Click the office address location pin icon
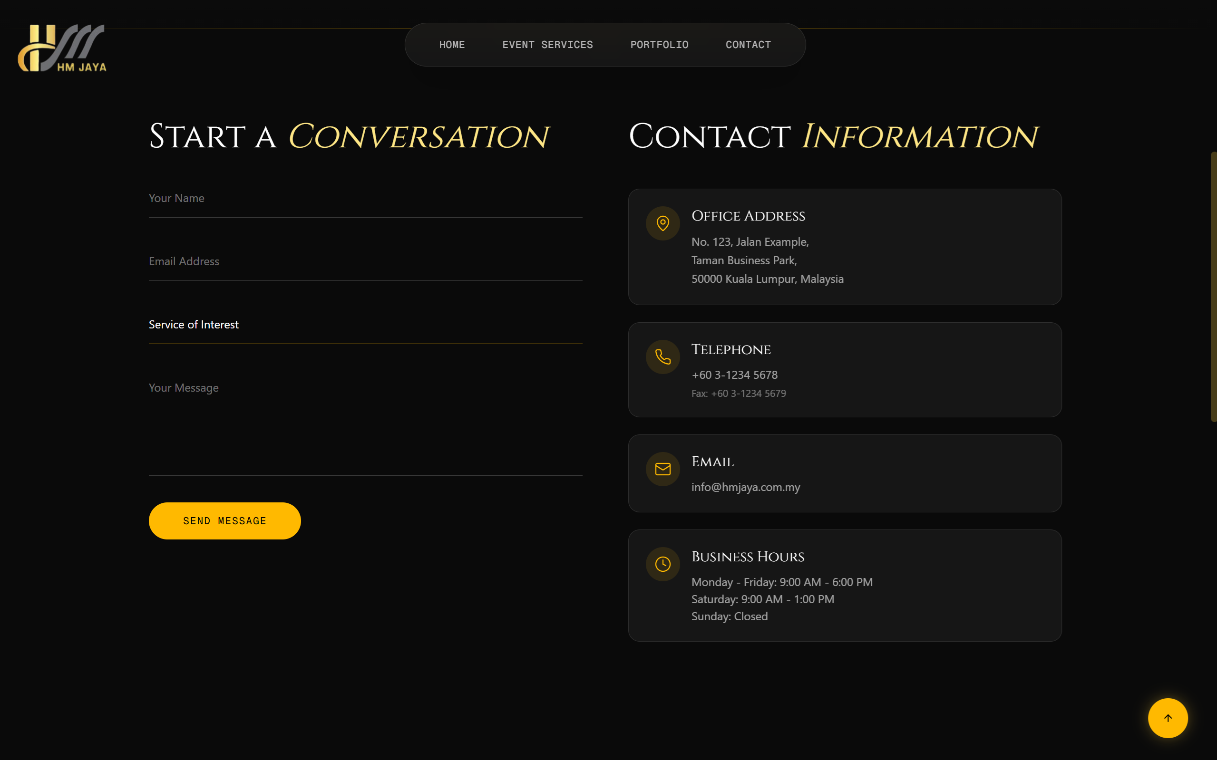The width and height of the screenshot is (1217, 760). click(x=662, y=223)
